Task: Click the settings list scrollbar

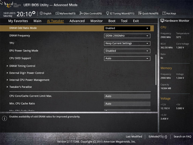Action: click(x=156, y=70)
